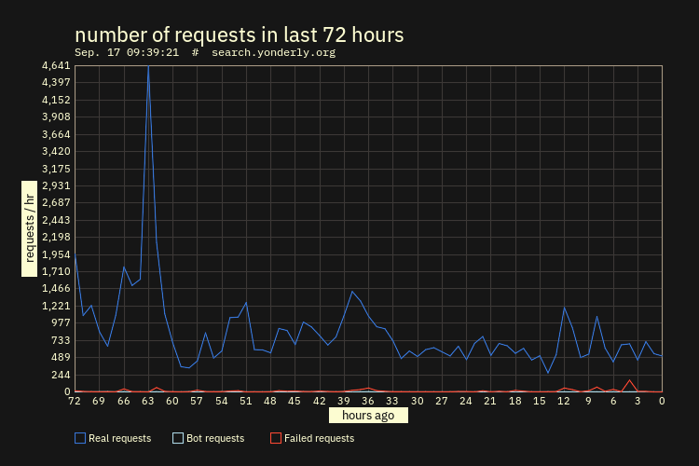Click the 4,641 y-axis maximum label

click(56, 65)
